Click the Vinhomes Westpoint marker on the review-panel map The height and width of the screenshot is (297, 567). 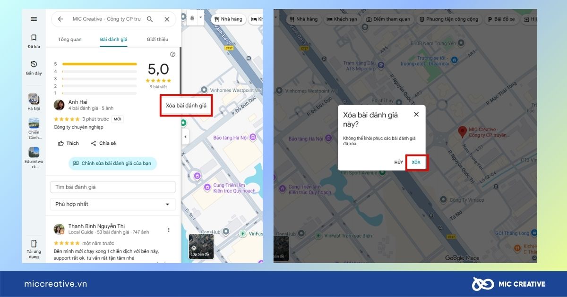[204, 89]
